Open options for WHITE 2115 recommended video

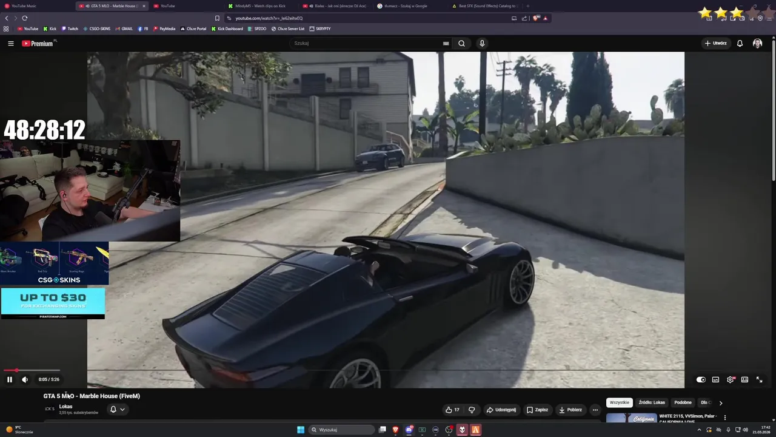click(x=724, y=418)
